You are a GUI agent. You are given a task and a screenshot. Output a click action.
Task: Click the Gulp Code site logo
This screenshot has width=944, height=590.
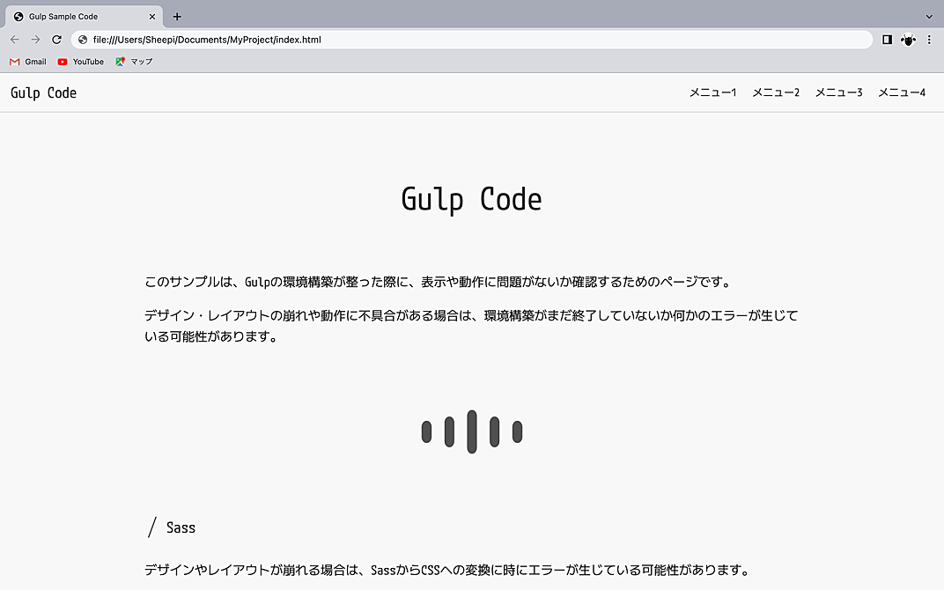click(x=43, y=92)
